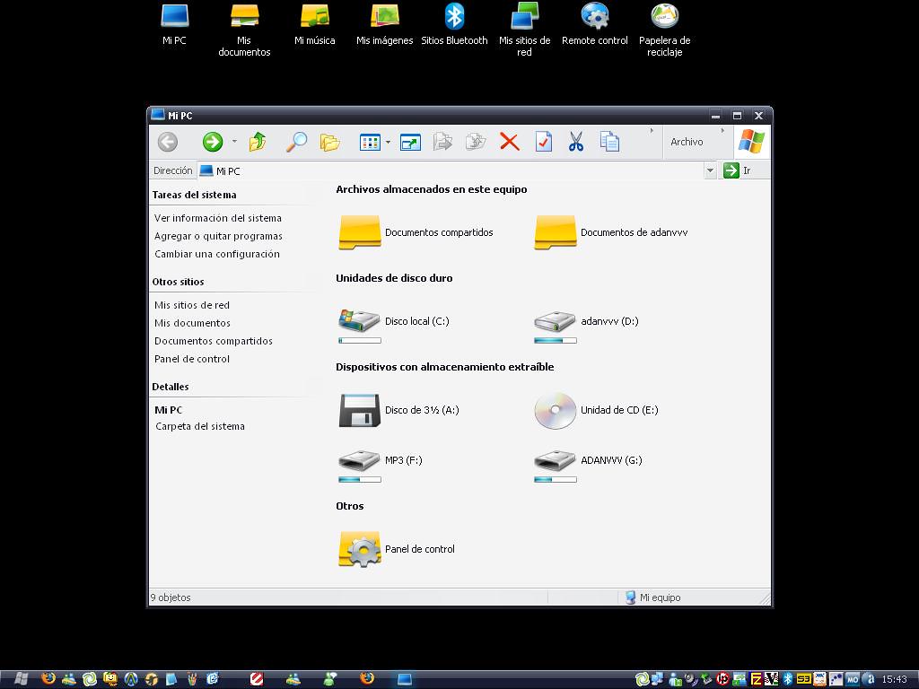Expand the Forward history dropdown arrow
Screen dimensions: 919x689
(x=234, y=142)
